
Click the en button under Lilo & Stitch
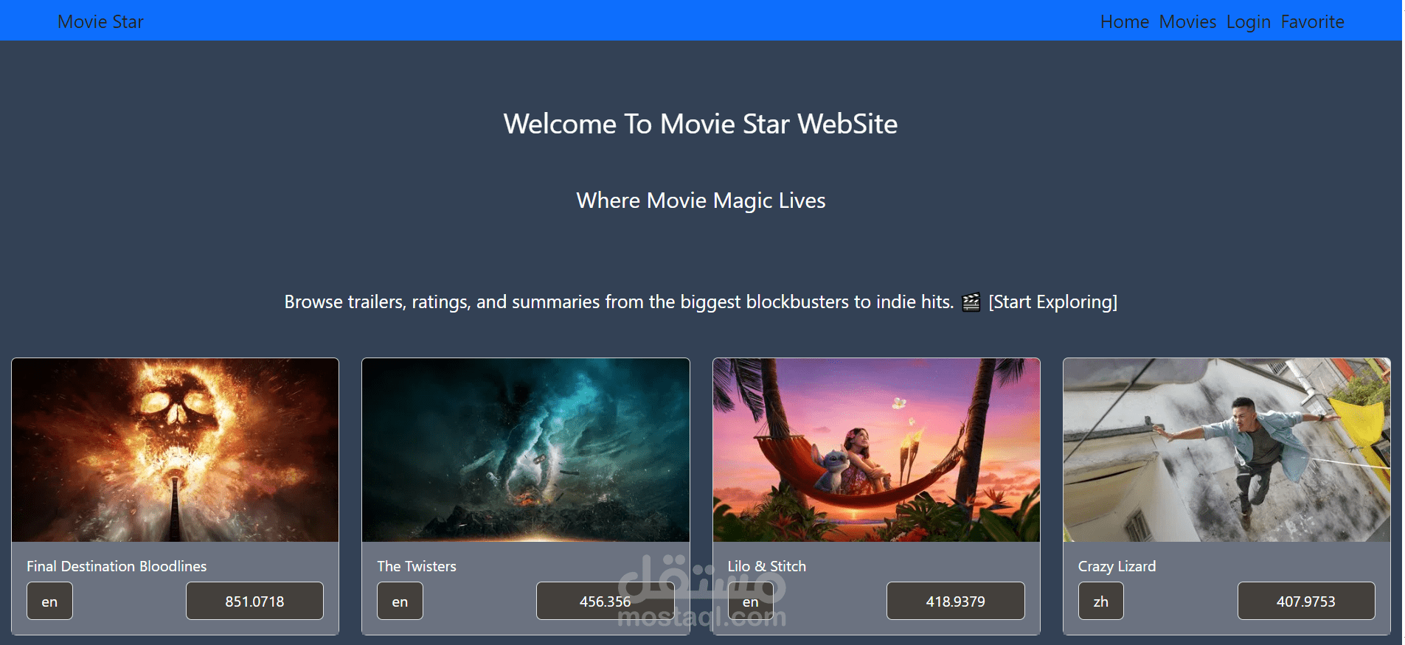tap(751, 601)
